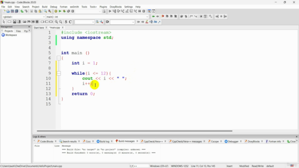The height and width of the screenshot is (168, 299).
Task: Click the Abort build icon
Action: (73, 11)
